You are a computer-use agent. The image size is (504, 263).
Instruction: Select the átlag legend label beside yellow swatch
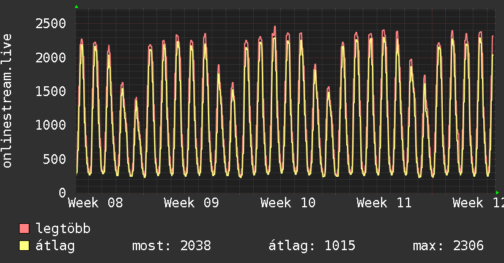point(55,246)
